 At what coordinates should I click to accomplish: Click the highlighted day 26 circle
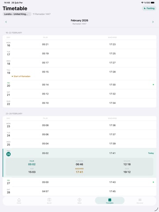tap(8, 154)
